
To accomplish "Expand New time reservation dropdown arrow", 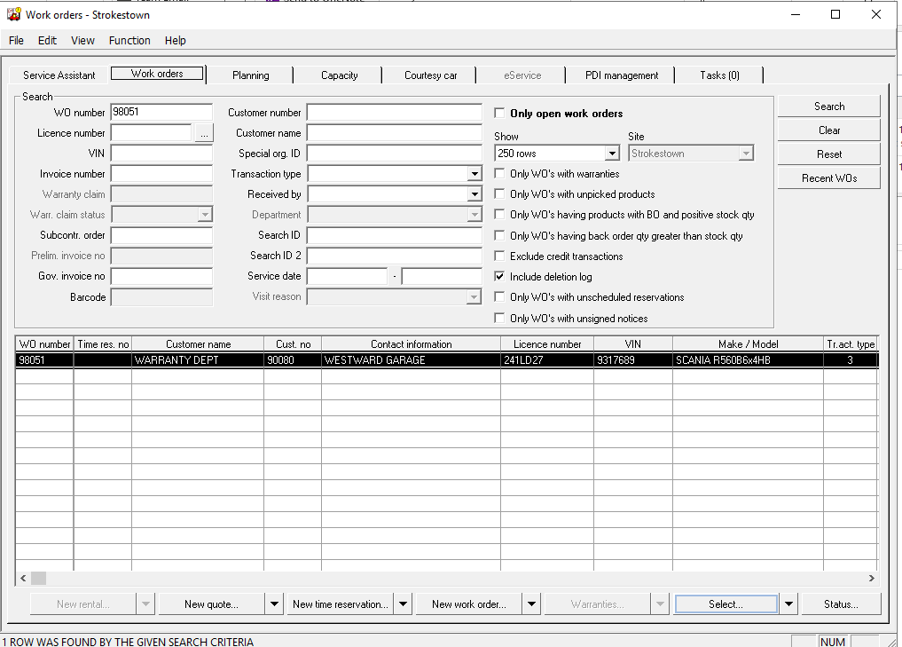I will [404, 604].
